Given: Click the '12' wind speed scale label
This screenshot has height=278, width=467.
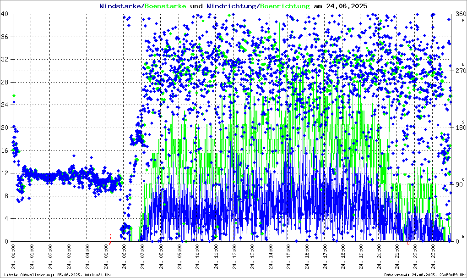Looking at the screenshot, I should [x=5, y=173].
